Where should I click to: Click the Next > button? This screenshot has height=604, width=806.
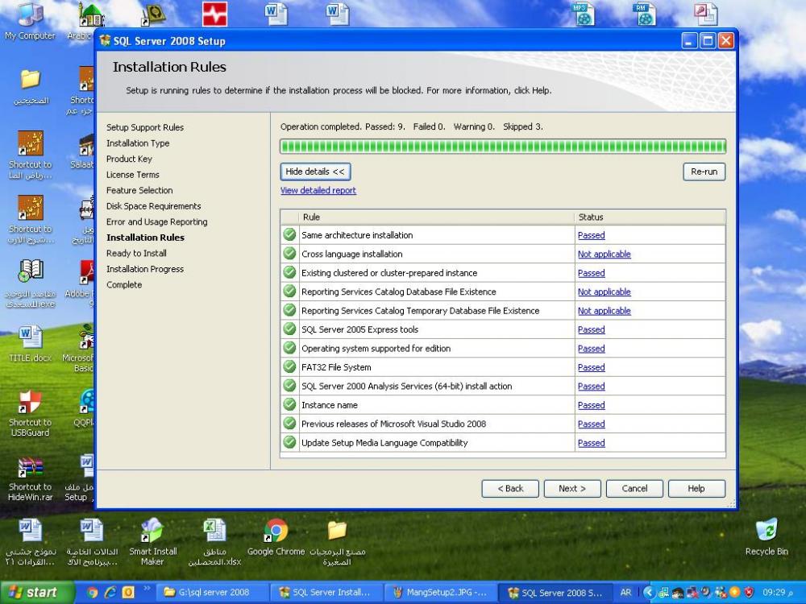[x=572, y=489]
